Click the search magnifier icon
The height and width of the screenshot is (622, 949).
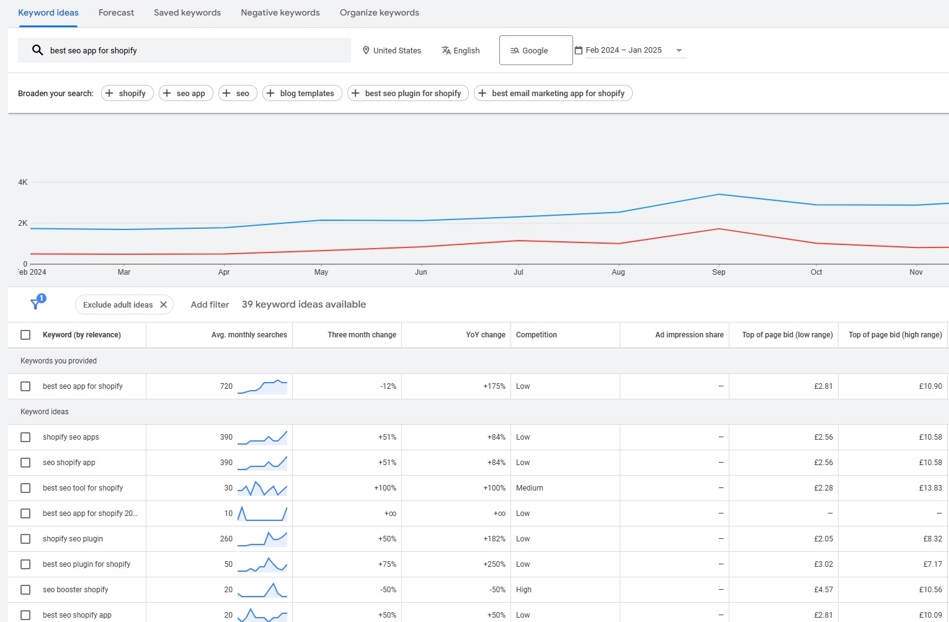[x=37, y=50]
